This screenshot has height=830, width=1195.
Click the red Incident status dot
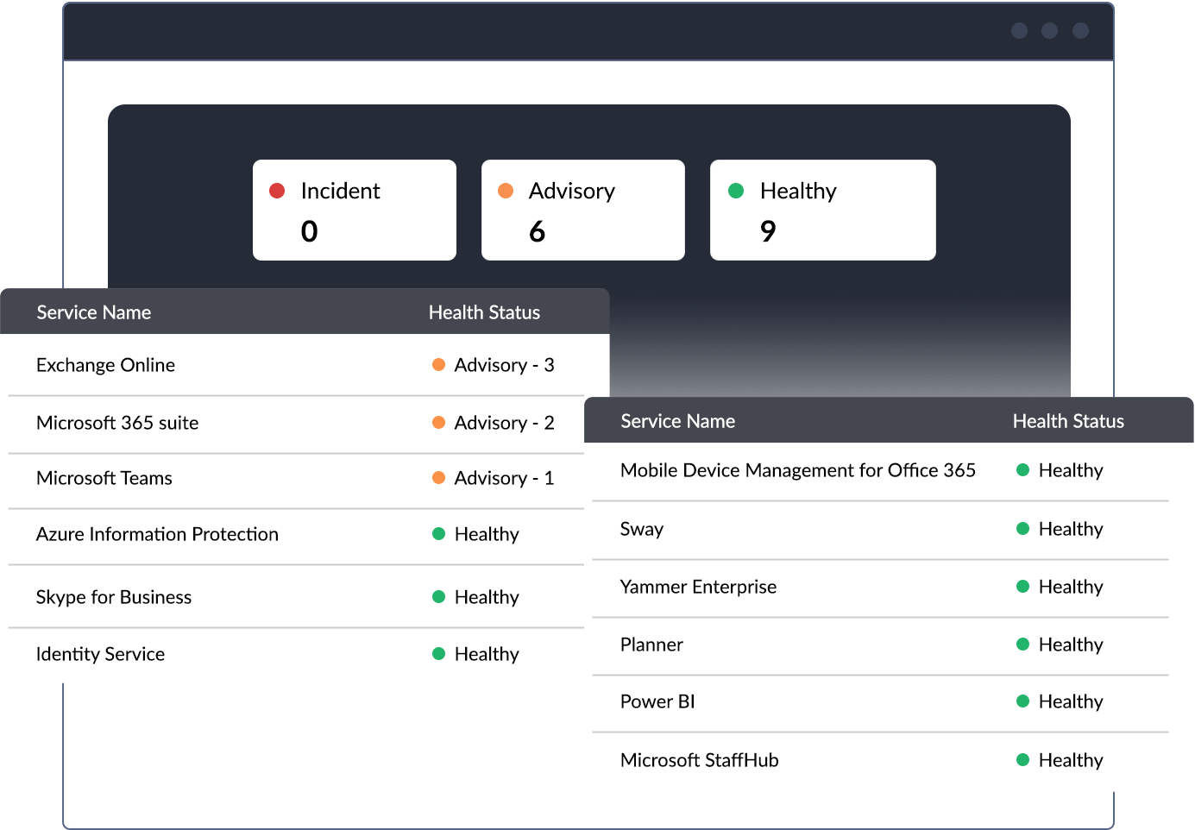276,189
